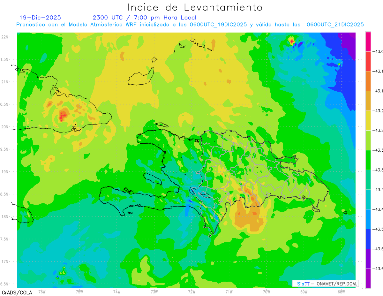Select the pure green legend swatch

point(368,160)
